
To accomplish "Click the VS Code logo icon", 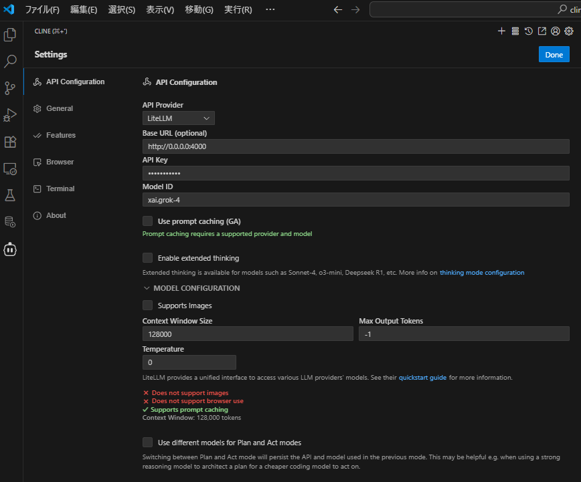I will pyautogui.click(x=9, y=9).
